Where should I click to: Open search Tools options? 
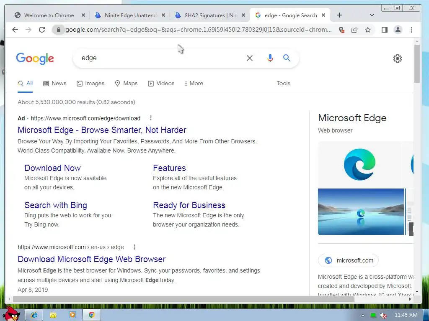pos(283,84)
